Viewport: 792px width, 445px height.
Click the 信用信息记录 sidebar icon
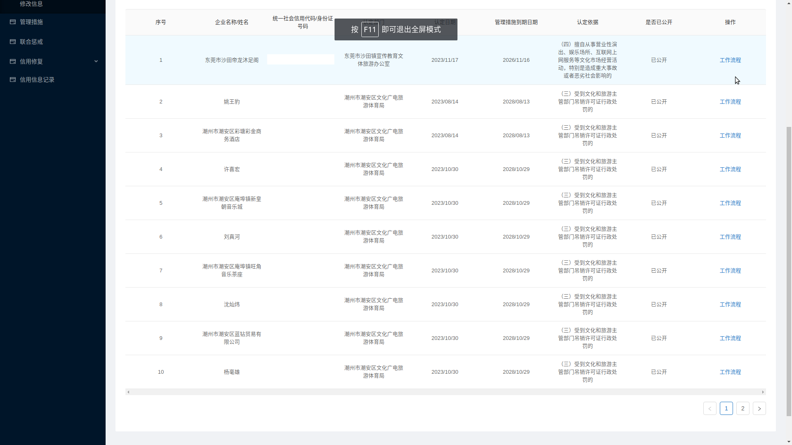12,79
